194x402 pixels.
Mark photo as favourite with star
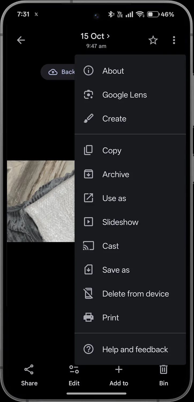click(153, 40)
